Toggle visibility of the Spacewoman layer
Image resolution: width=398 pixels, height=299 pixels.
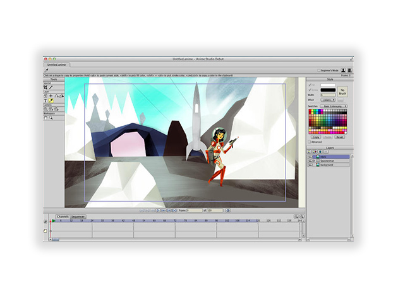pos(310,161)
